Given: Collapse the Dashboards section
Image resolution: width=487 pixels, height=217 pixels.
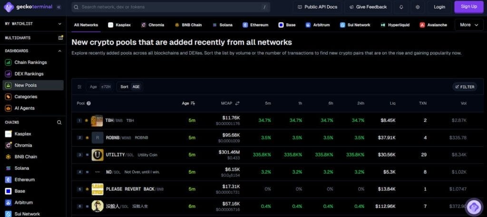Looking at the screenshot, I should [59, 51].
